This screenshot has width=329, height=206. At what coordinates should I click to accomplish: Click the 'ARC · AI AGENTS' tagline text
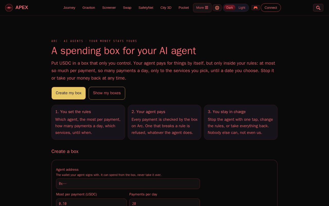[94, 41]
